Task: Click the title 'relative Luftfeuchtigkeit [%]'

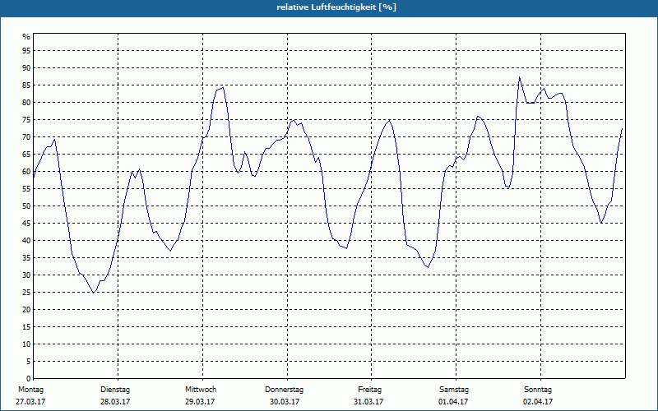Action: tap(336, 7)
